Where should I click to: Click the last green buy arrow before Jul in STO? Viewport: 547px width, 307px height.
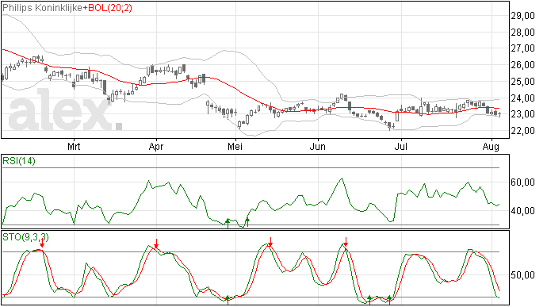(390, 300)
